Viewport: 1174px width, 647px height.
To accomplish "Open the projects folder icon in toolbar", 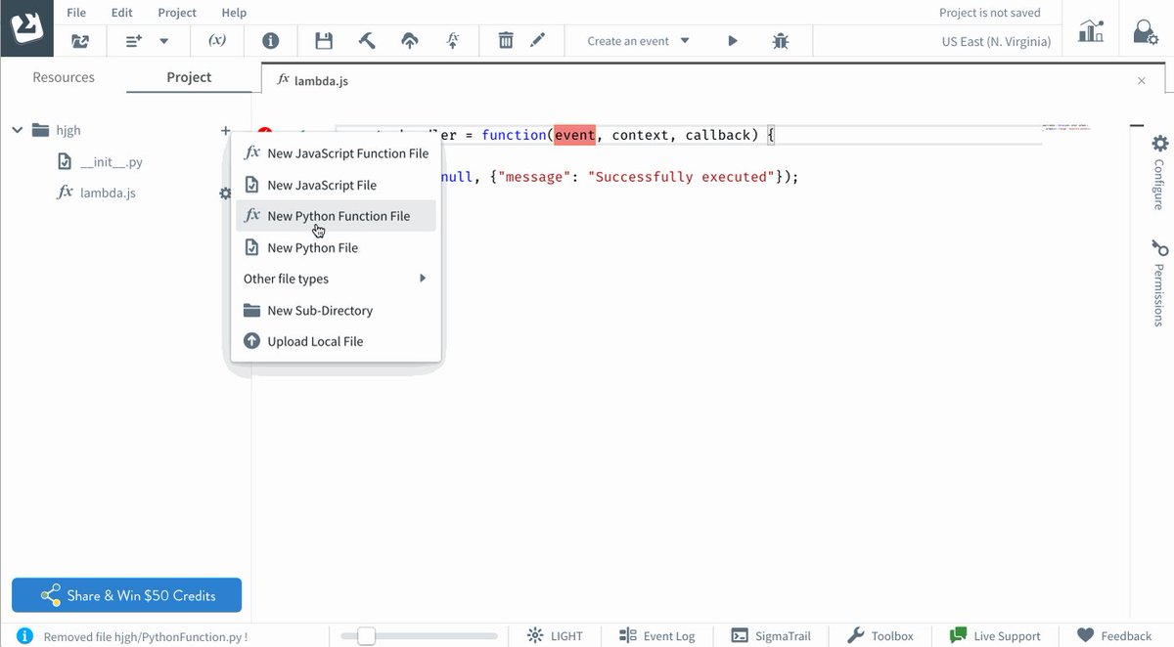I will point(80,41).
